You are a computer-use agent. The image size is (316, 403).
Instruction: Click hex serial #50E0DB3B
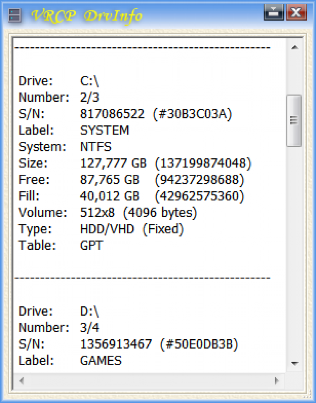coord(199,344)
